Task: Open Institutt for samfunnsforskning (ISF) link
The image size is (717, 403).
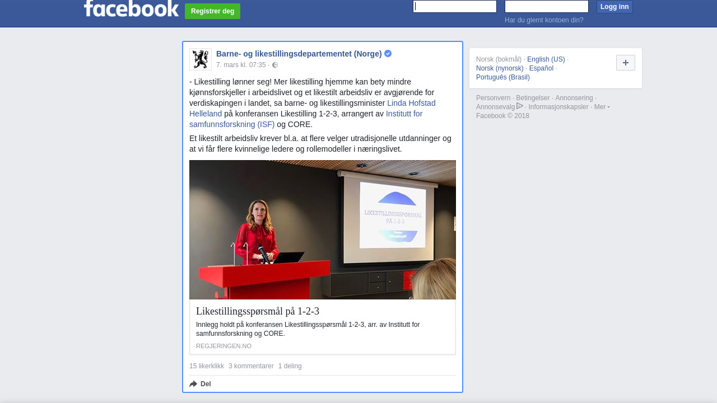Action: (306, 119)
